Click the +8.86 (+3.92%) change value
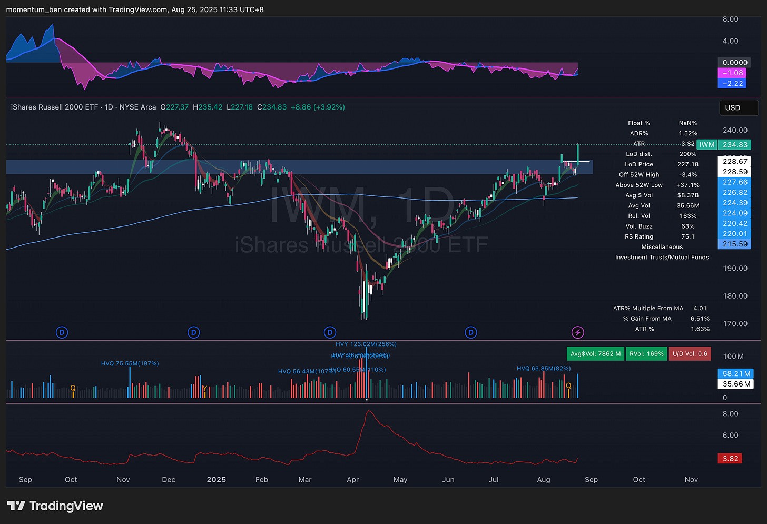Screen dimensions: 767x524 click(x=318, y=107)
